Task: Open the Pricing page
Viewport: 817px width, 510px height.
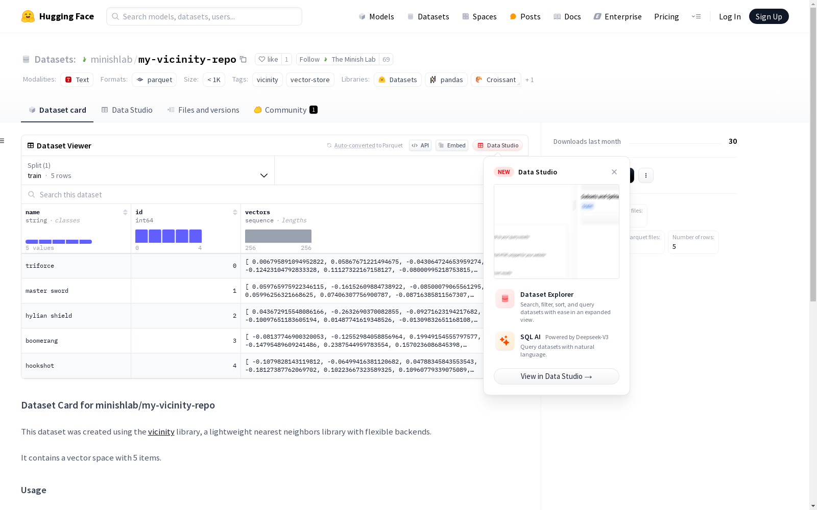Action: point(666,16)
